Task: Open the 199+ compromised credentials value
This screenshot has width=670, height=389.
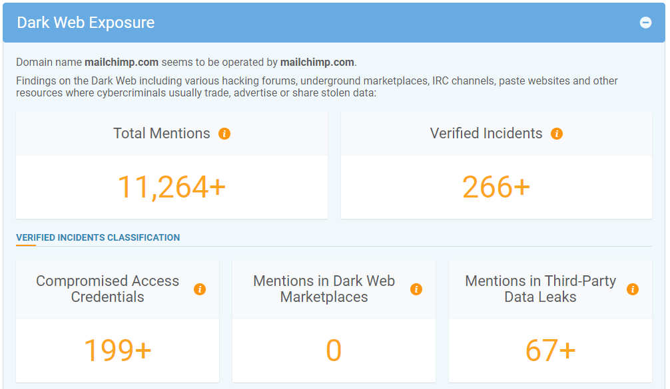Action: 117,350
